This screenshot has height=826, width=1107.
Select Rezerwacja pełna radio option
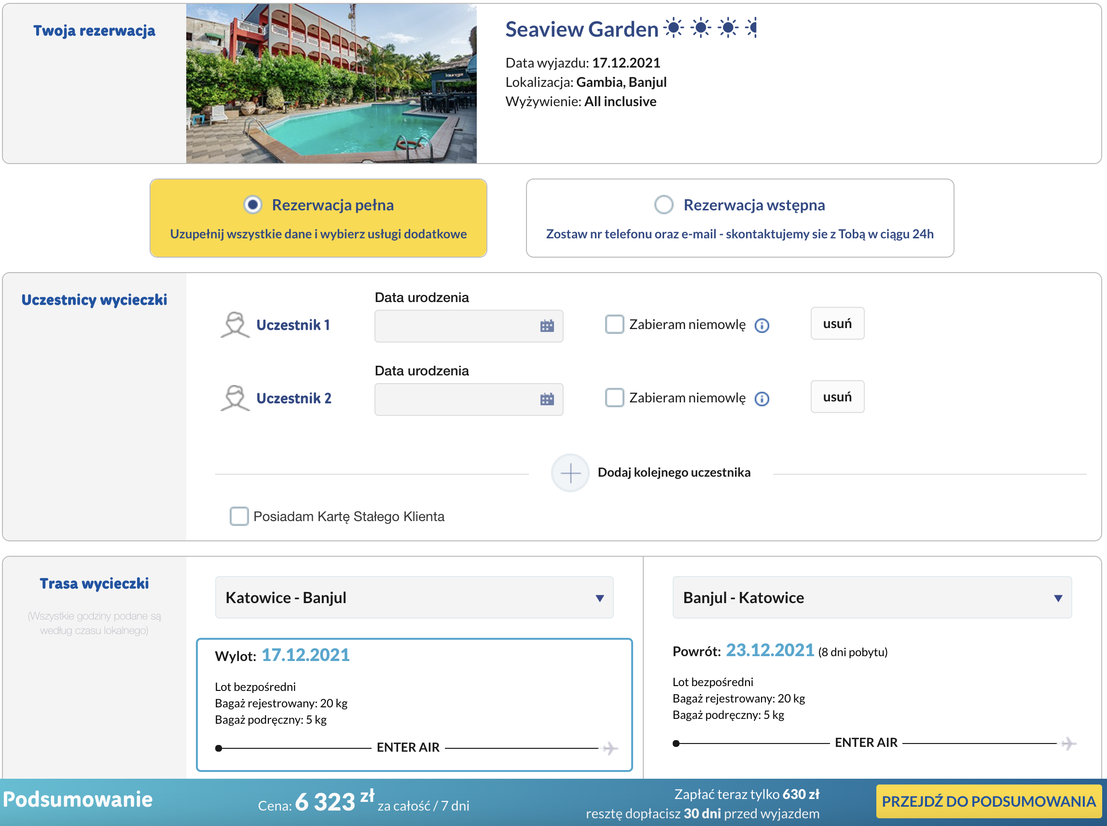pos(253,205)
